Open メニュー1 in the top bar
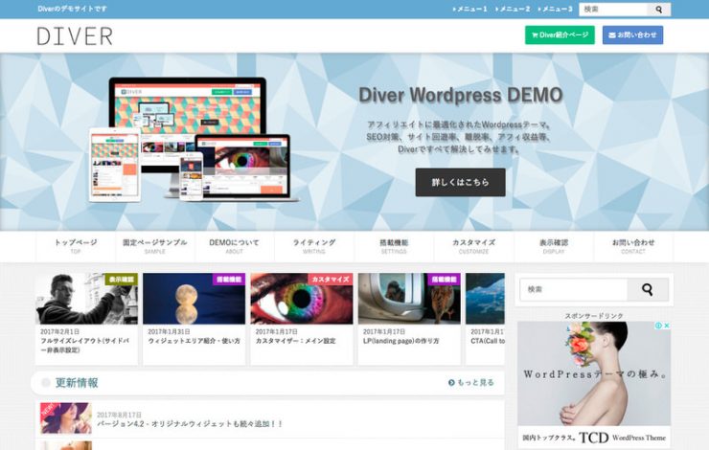Image resolution: width=709 pixels, height=450 pixels. pyautogui.click(x=470, y=10)
